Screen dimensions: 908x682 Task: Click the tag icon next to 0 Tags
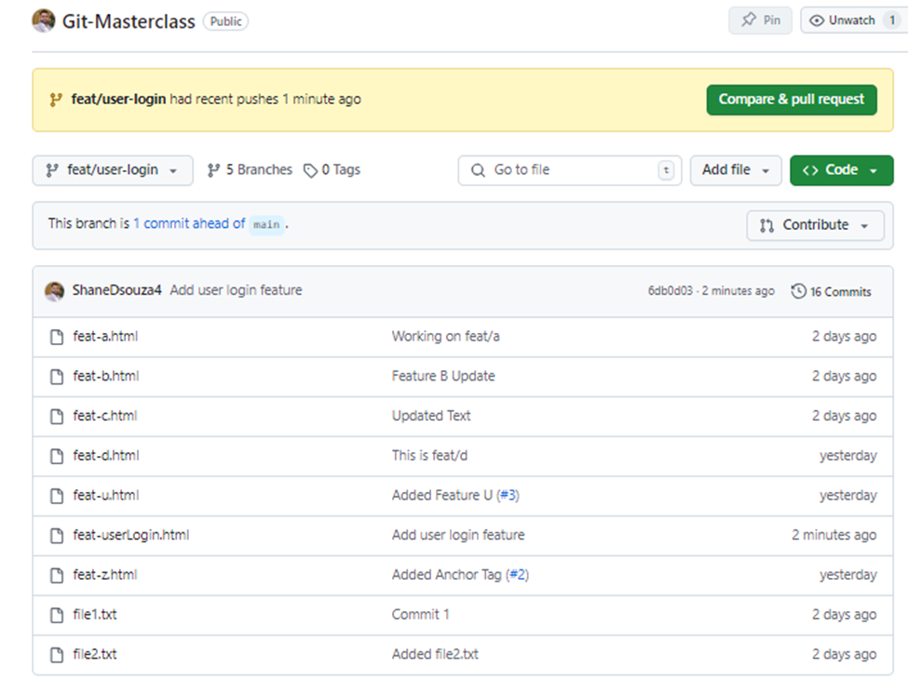[311, 170]
